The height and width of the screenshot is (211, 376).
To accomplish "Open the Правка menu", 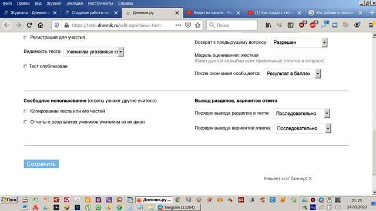I will (23, 4).
